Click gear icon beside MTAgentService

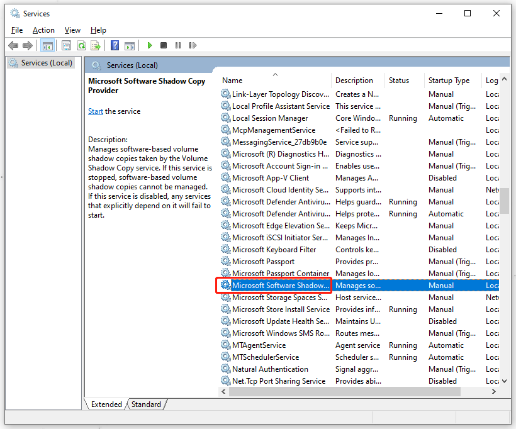(225, 345)
